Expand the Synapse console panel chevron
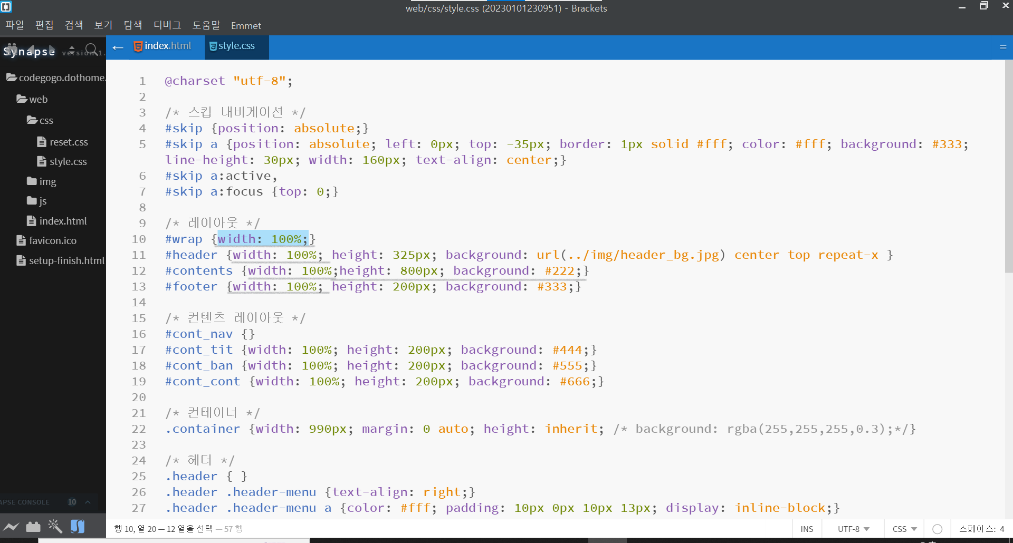 click(x=88, y=502)
